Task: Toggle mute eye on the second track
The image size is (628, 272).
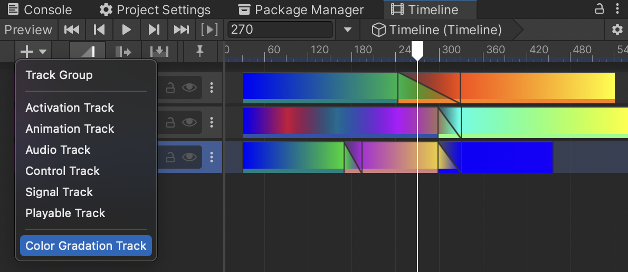Action: pyautogui.click(x=189, y=122)
